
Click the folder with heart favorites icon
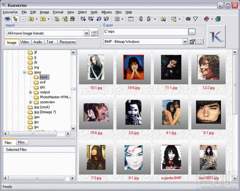click(43, 19)
